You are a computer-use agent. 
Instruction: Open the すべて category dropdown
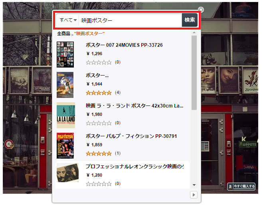(68, 20)
